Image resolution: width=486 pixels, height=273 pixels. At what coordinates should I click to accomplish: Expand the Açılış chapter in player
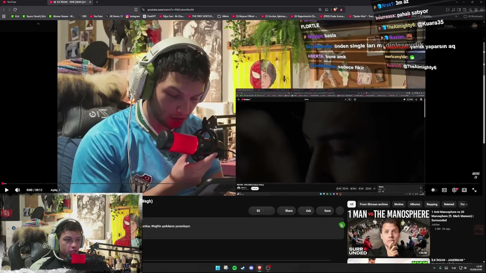(x=55, y=190)
